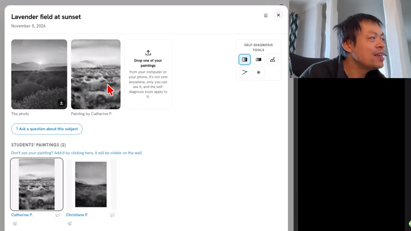Open comments on Christiane P.'s painting
The width and height of the screenshot is (411, 231).
point(112,215)
